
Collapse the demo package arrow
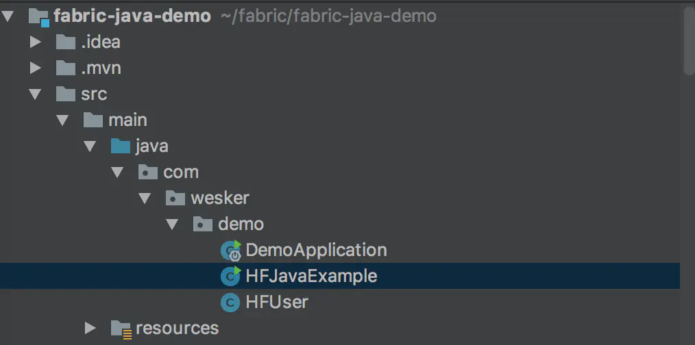[172, 224]
